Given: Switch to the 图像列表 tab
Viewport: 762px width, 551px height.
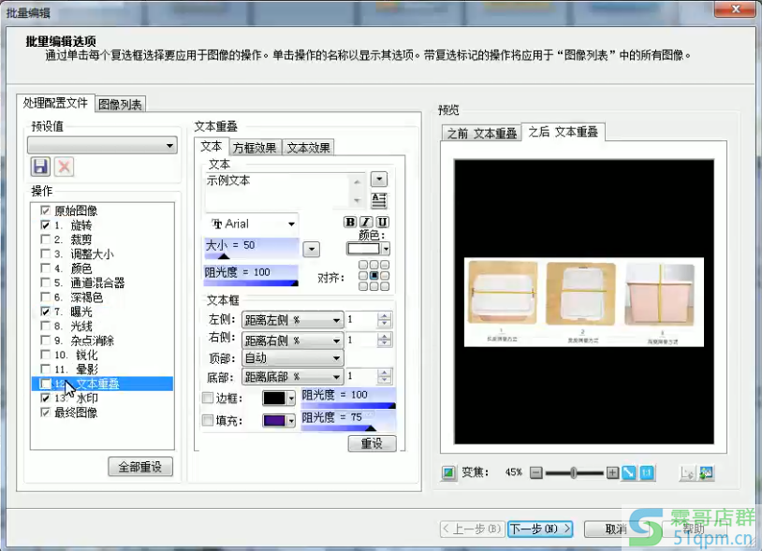Looking at the screenshot, I should pyautogui.click(x=120, y=104).
